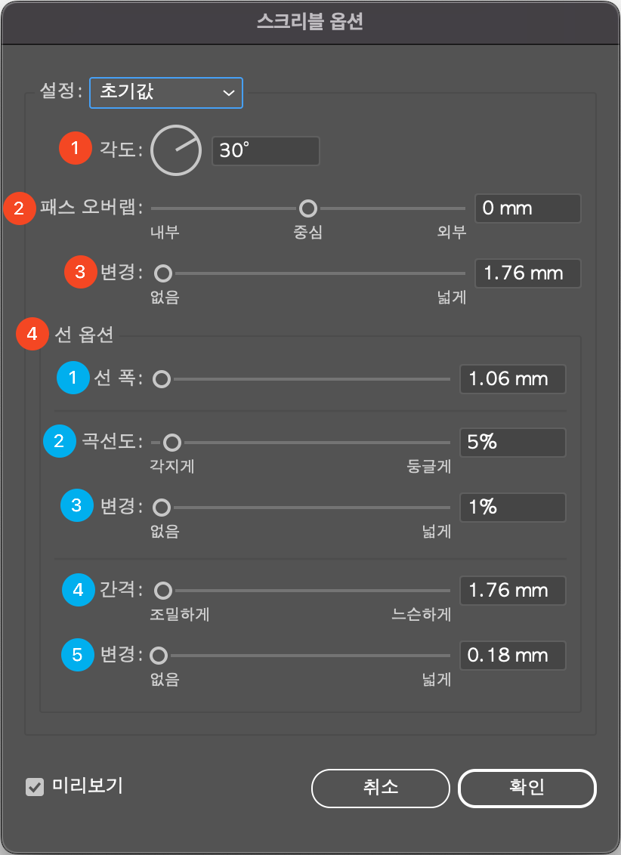Click the top 변경 slider handle near 없음
Screen dimensions: 621x855
[162, 273]
